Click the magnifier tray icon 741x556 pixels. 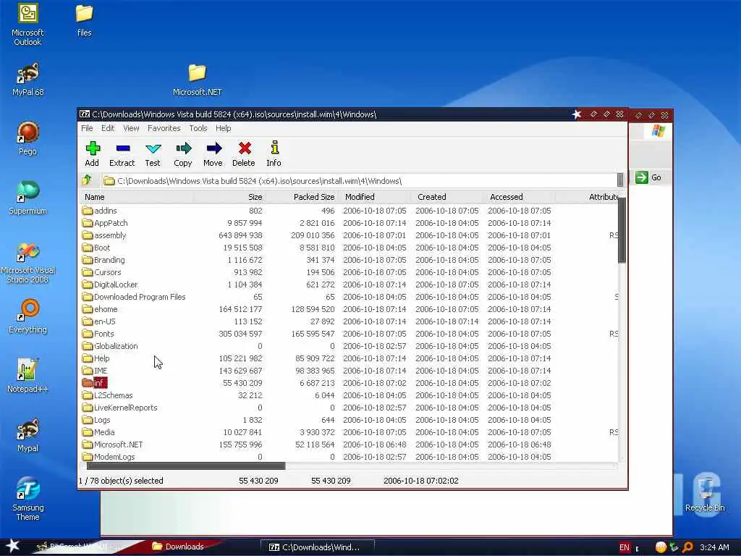tap(687, 547)
